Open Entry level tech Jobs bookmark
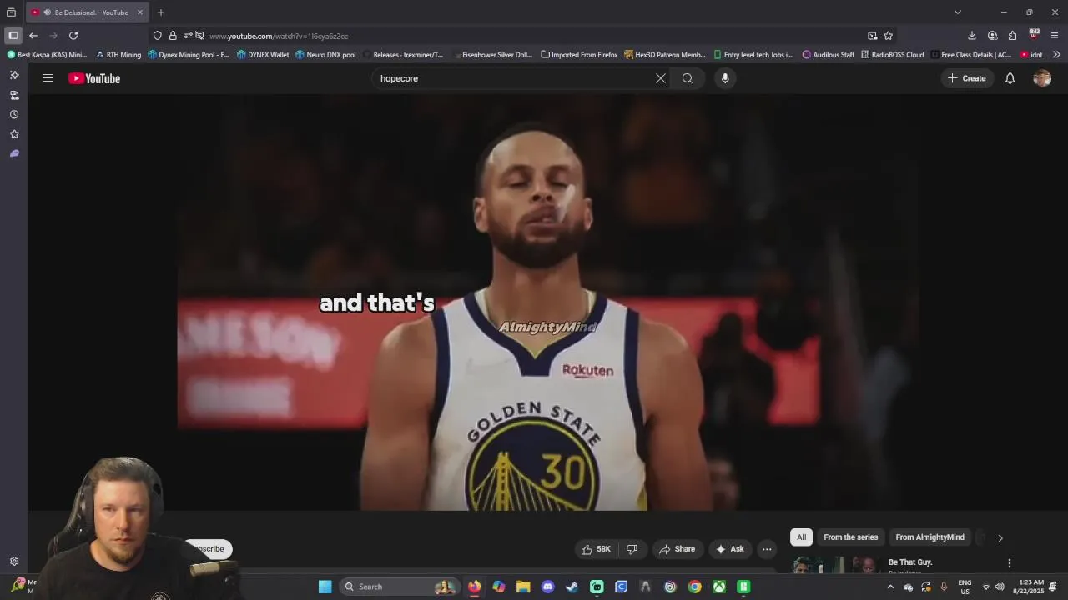1068x600 pixels. [753, 55]
